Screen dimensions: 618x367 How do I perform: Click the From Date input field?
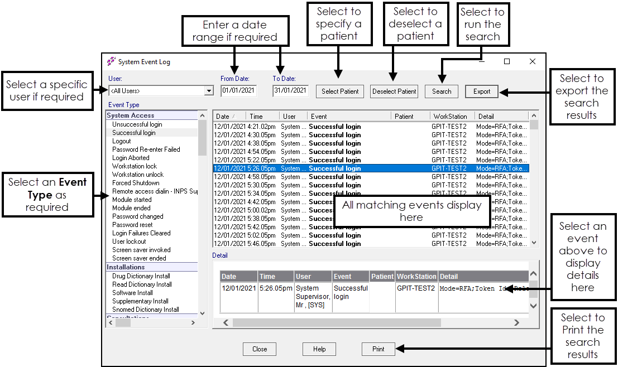(x=238, y=90)
